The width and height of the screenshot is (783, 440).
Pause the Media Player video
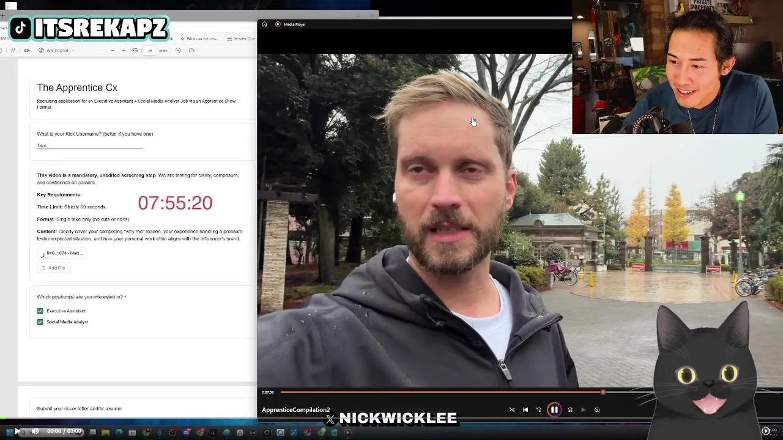[554, 410]
